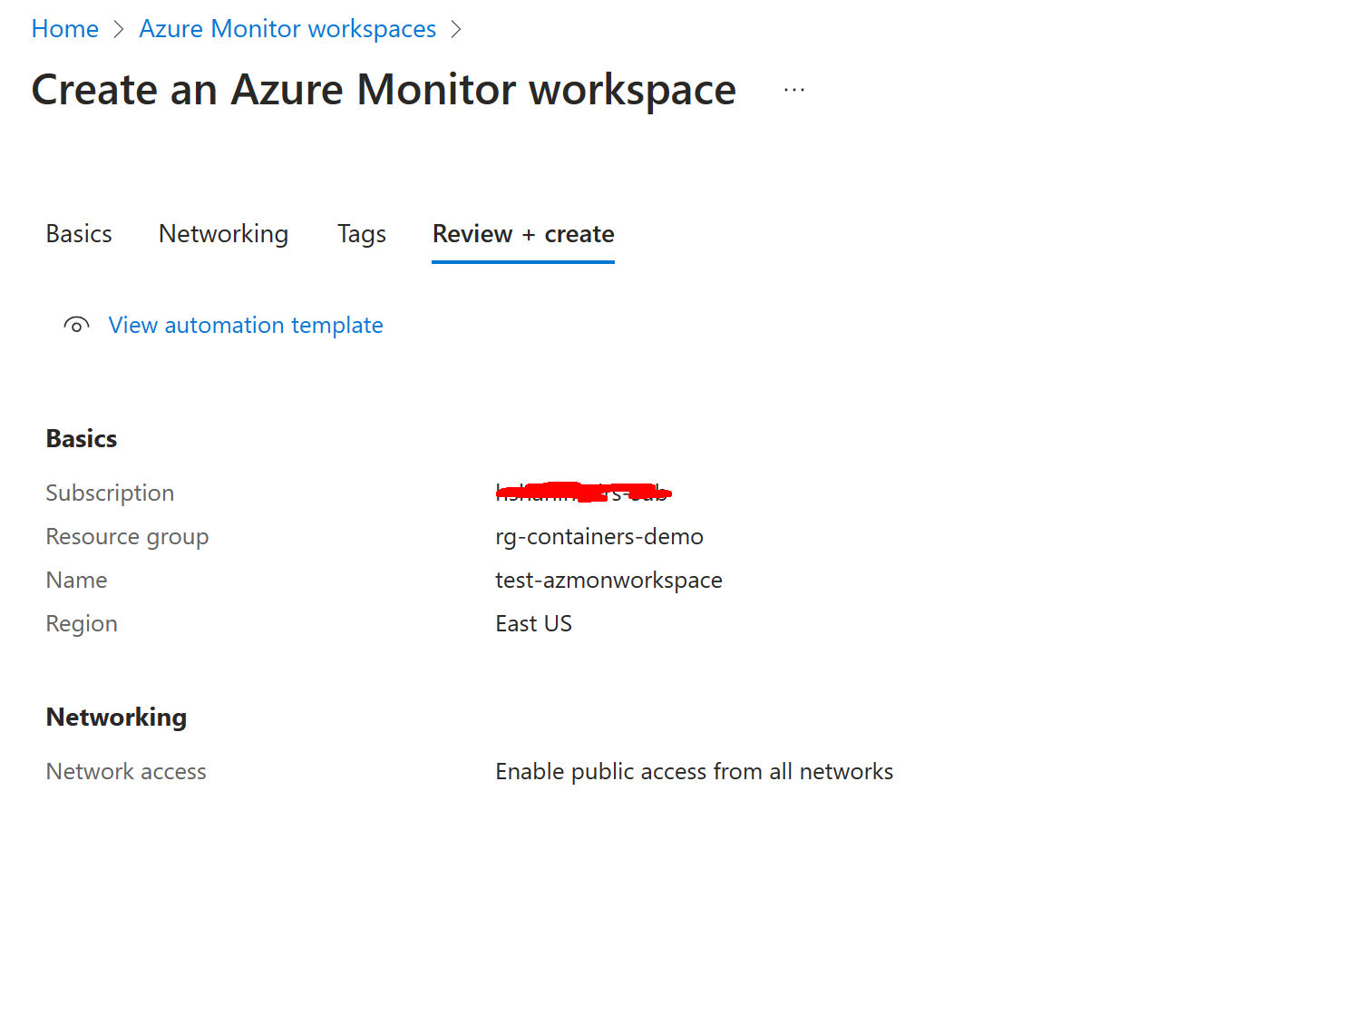
Task: Click the chevron after Home breadcrumb
Action: tap(118, 29)
